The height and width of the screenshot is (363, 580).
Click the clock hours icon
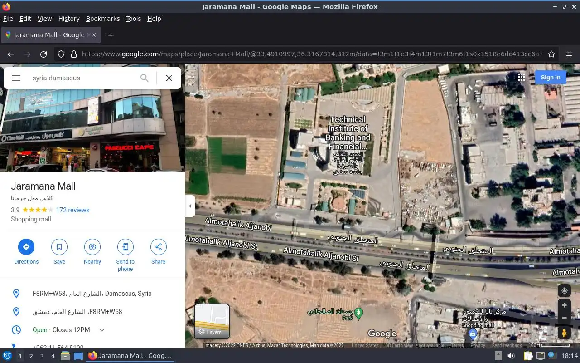(16, 330)
